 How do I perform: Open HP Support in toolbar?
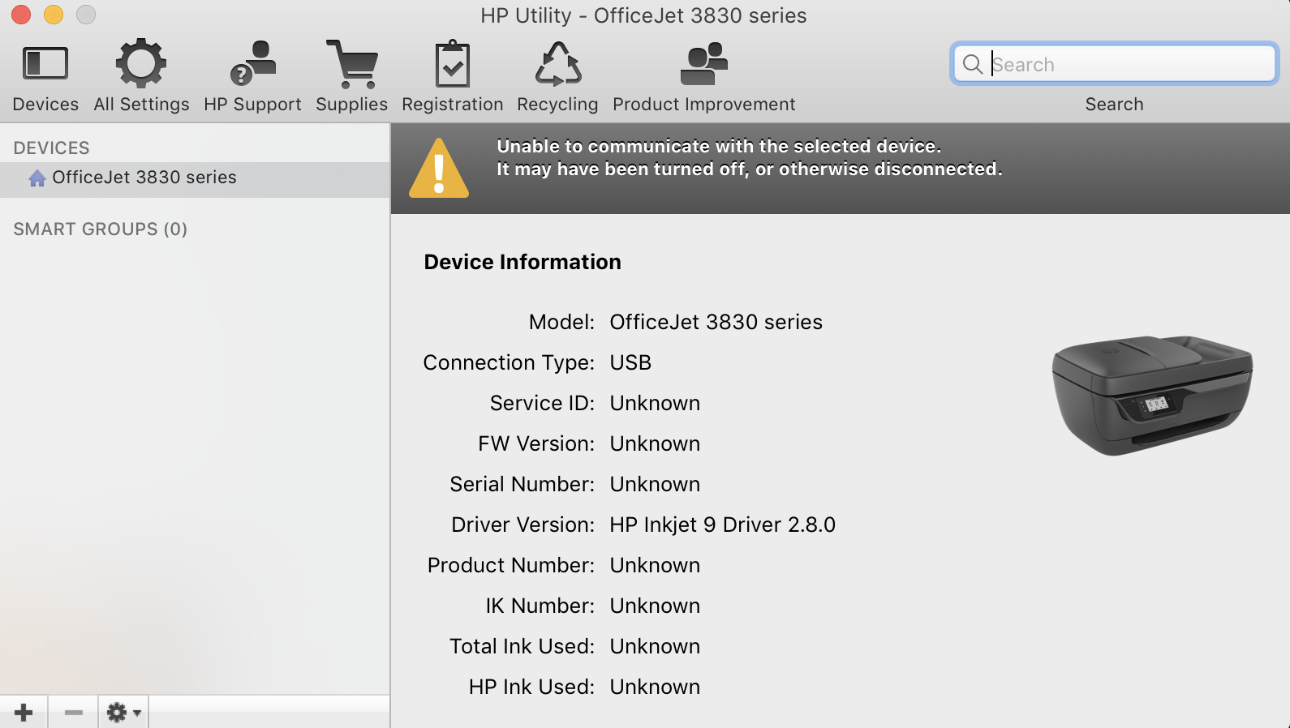coord(252,63)
